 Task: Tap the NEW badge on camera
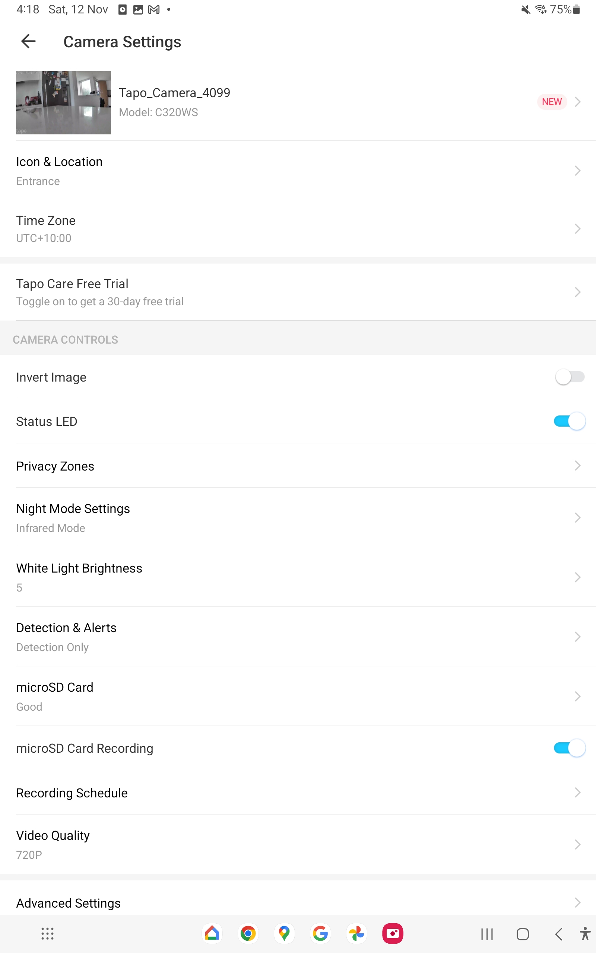coord(551,102)
